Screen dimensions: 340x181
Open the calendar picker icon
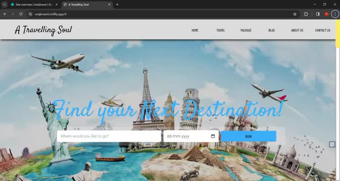pos(213,136)
